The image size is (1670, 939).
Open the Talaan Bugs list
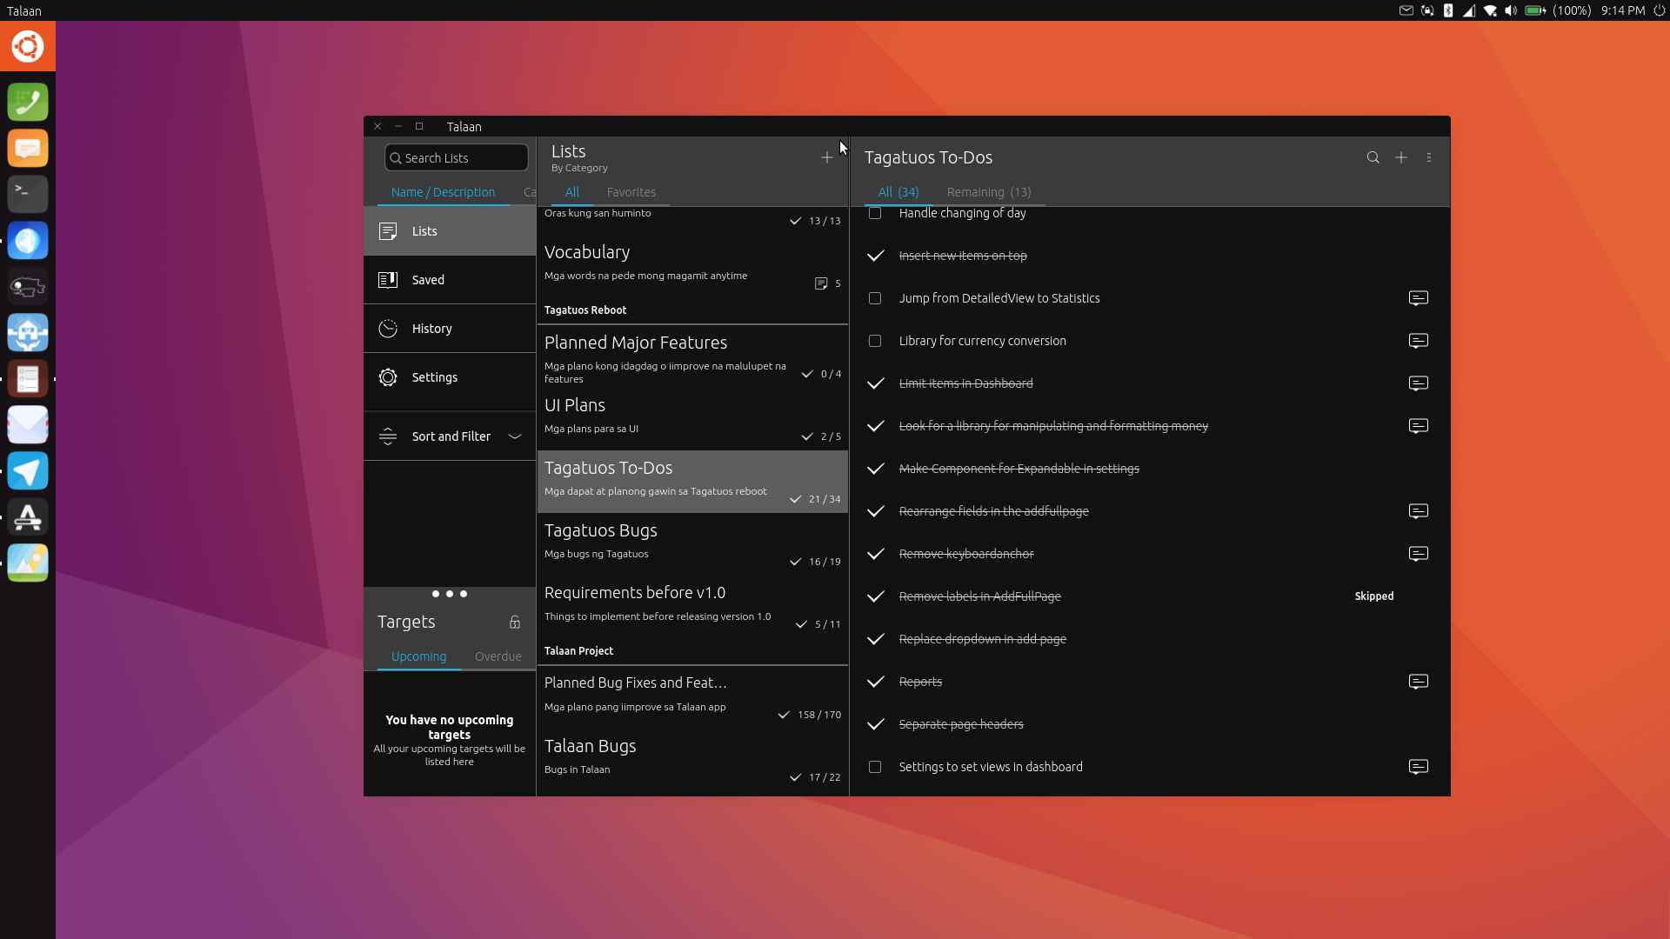[692, 760]
